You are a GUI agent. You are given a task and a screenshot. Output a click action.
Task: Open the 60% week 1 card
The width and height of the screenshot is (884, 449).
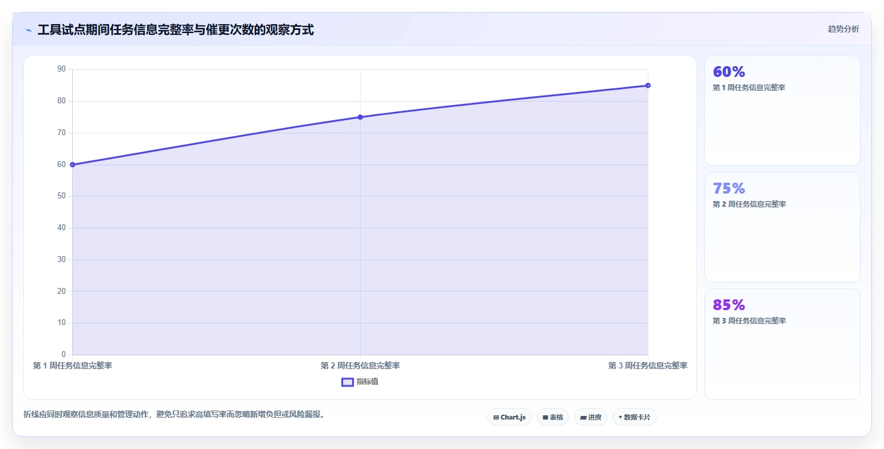pos(782,111)
